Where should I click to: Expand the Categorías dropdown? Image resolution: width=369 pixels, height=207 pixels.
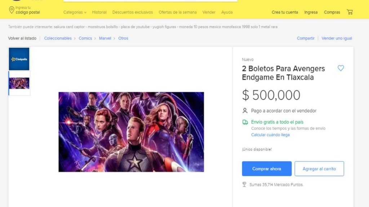pos(75,12)
